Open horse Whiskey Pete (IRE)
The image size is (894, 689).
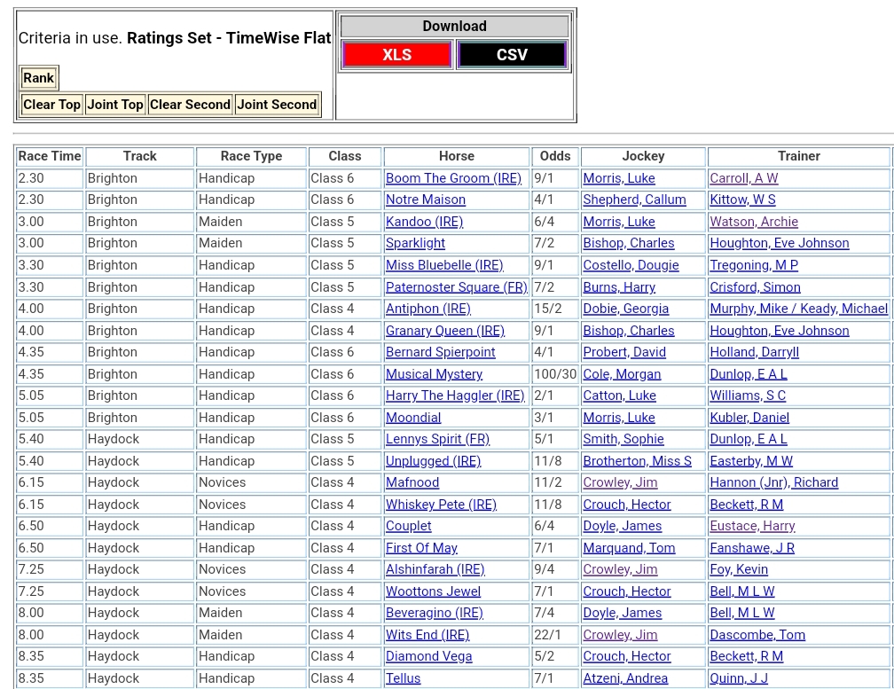pyautogui.click(x=441, y=505)
